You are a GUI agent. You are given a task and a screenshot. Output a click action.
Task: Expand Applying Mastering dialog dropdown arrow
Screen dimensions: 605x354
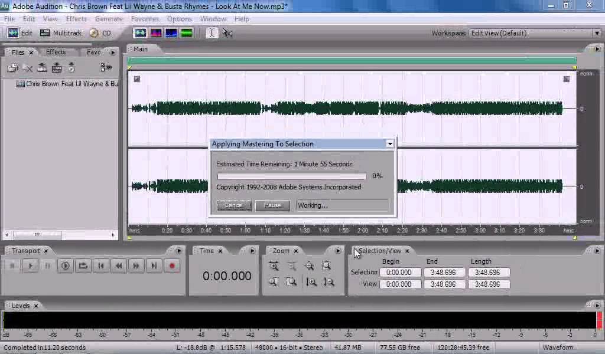(390, 144)
